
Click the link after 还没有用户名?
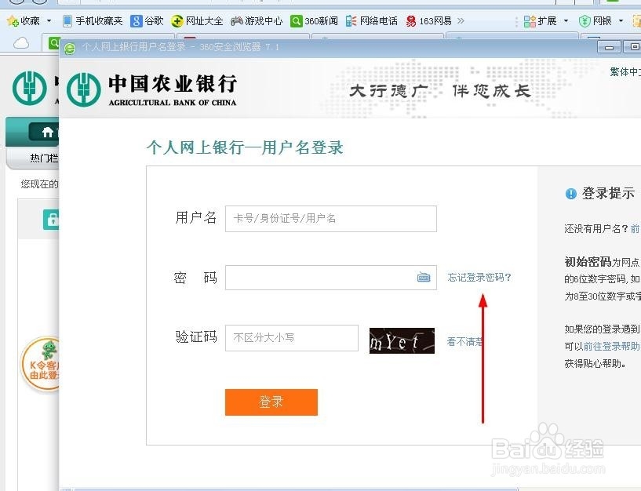[x=635, y=228]
